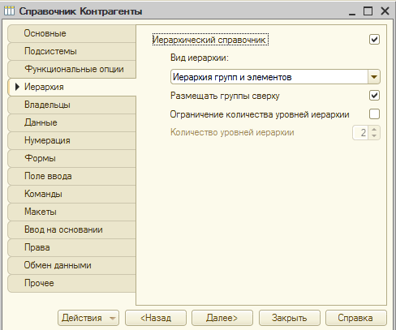Switch to the Основные tab
This screenshot has width=396, height=330.
[x=71, y=33]
